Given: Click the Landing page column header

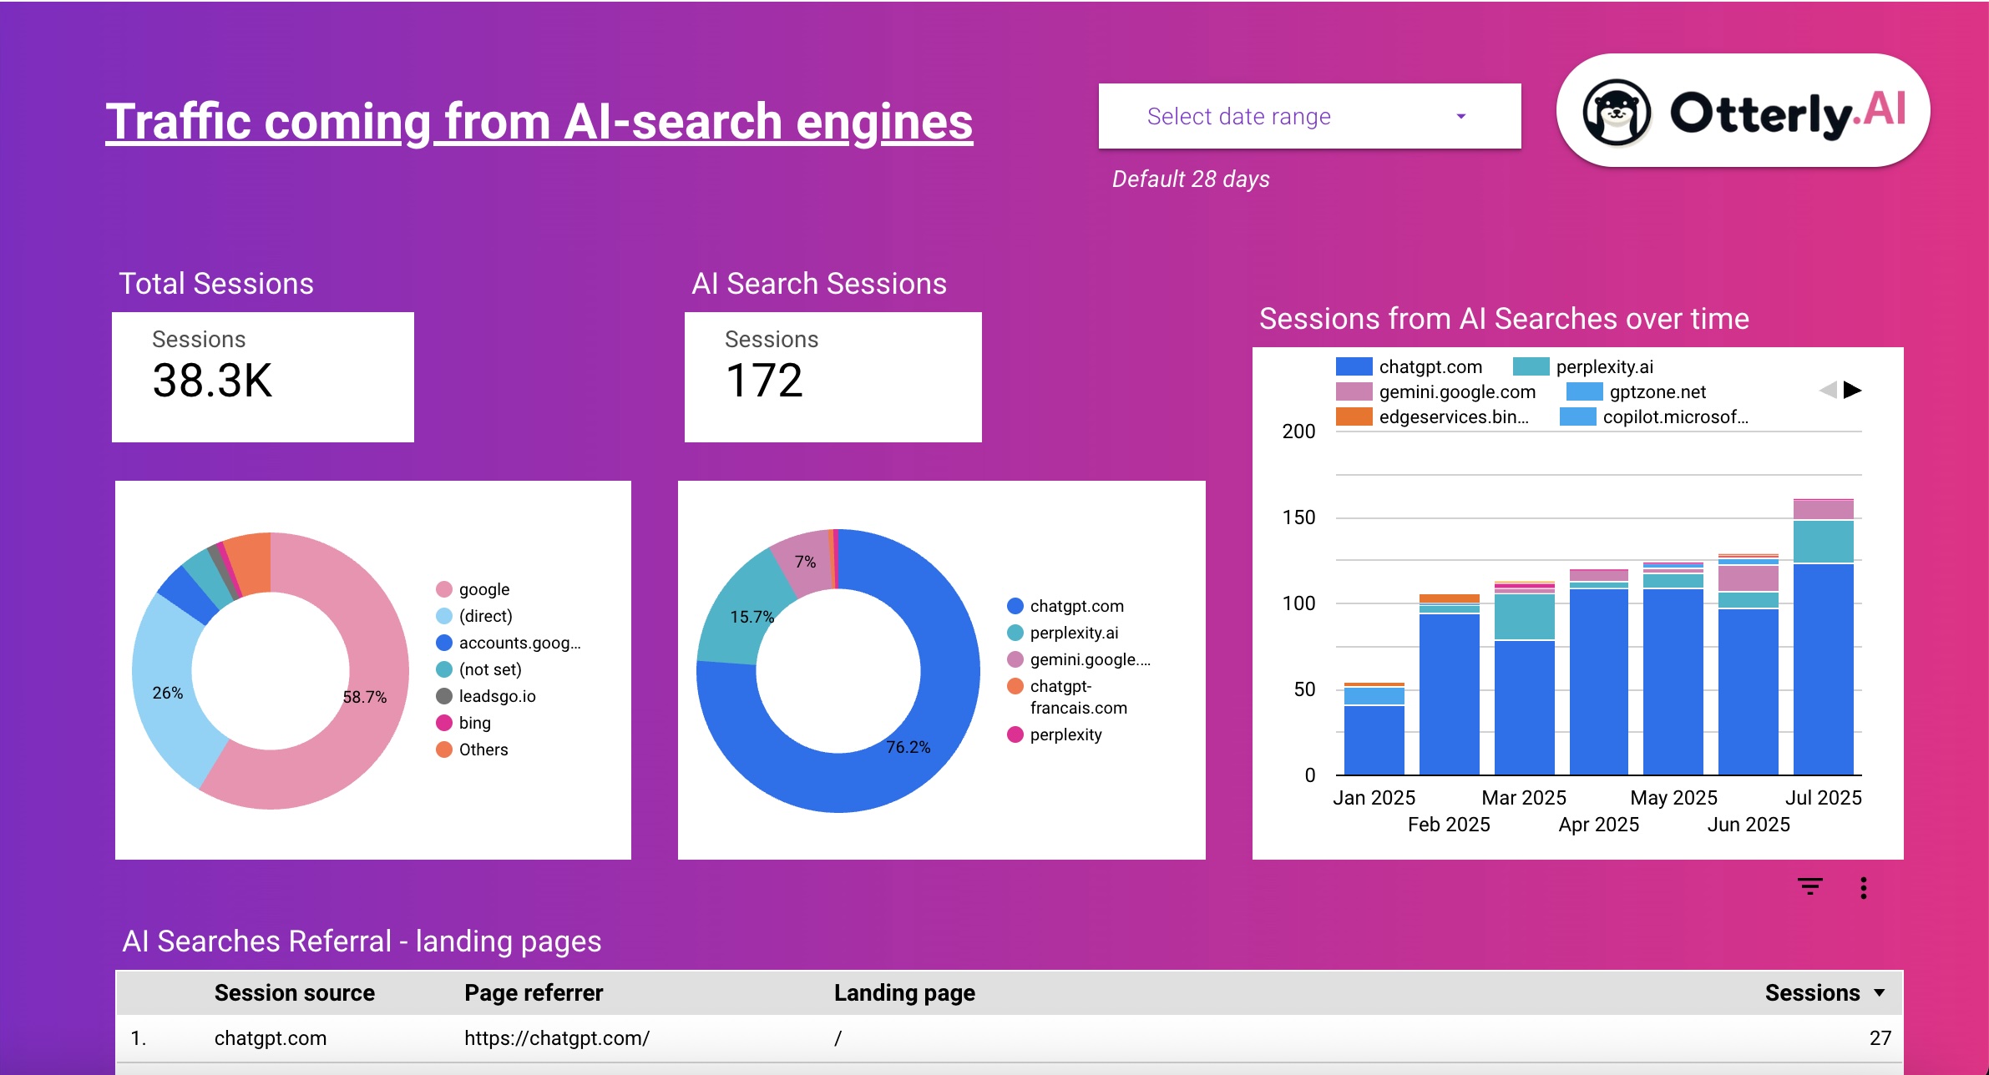Looking at the screenshot, I should pos(904,992).
